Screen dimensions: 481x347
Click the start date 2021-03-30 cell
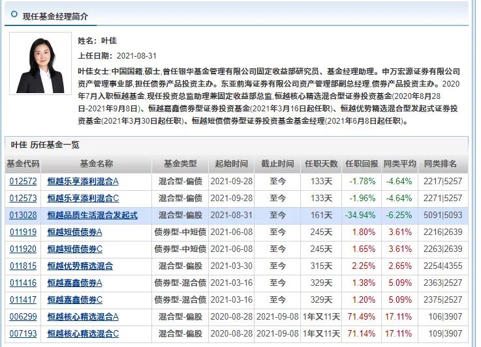coord(231,266)
